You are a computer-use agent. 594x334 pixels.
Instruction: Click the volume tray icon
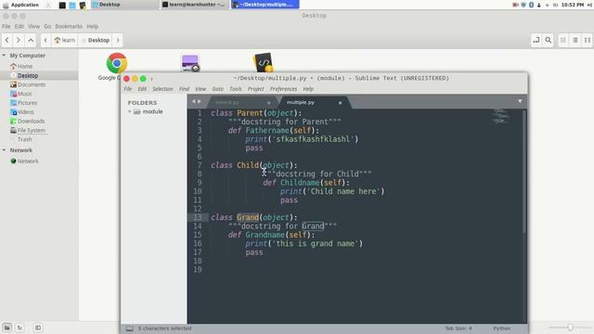coord(589,5)
